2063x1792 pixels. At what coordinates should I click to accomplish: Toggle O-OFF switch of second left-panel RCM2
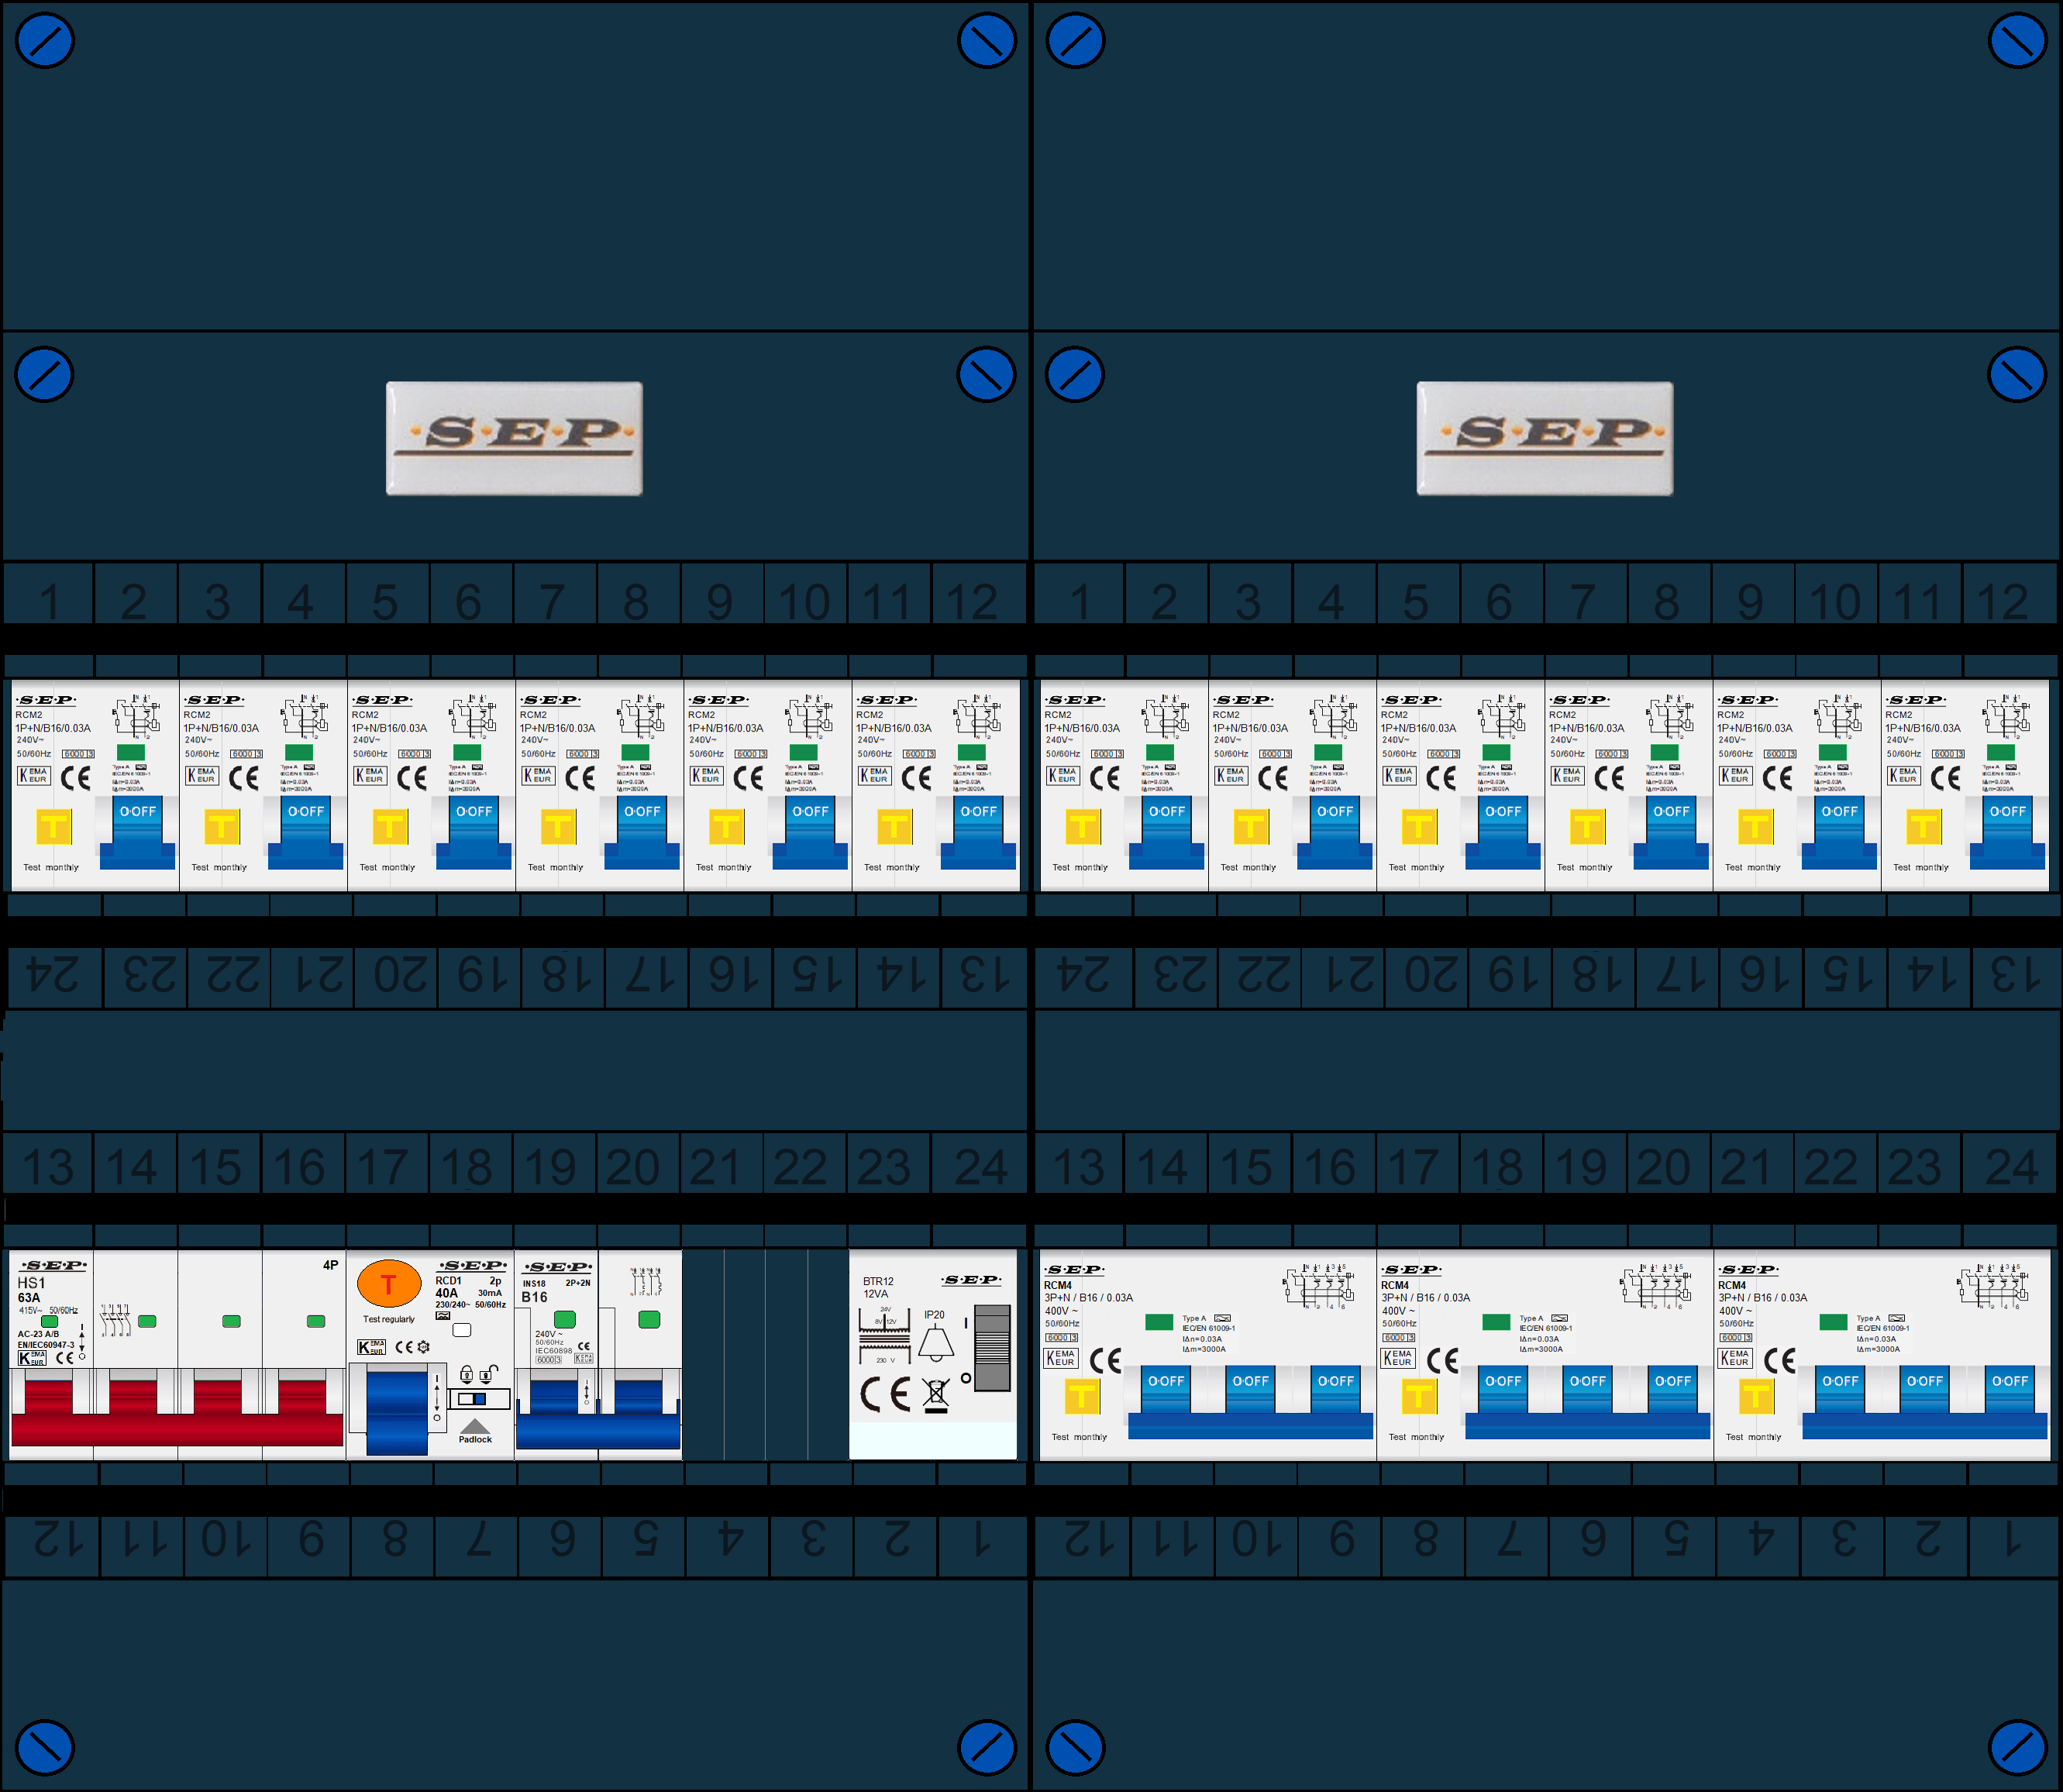click(x=306, y=831)
